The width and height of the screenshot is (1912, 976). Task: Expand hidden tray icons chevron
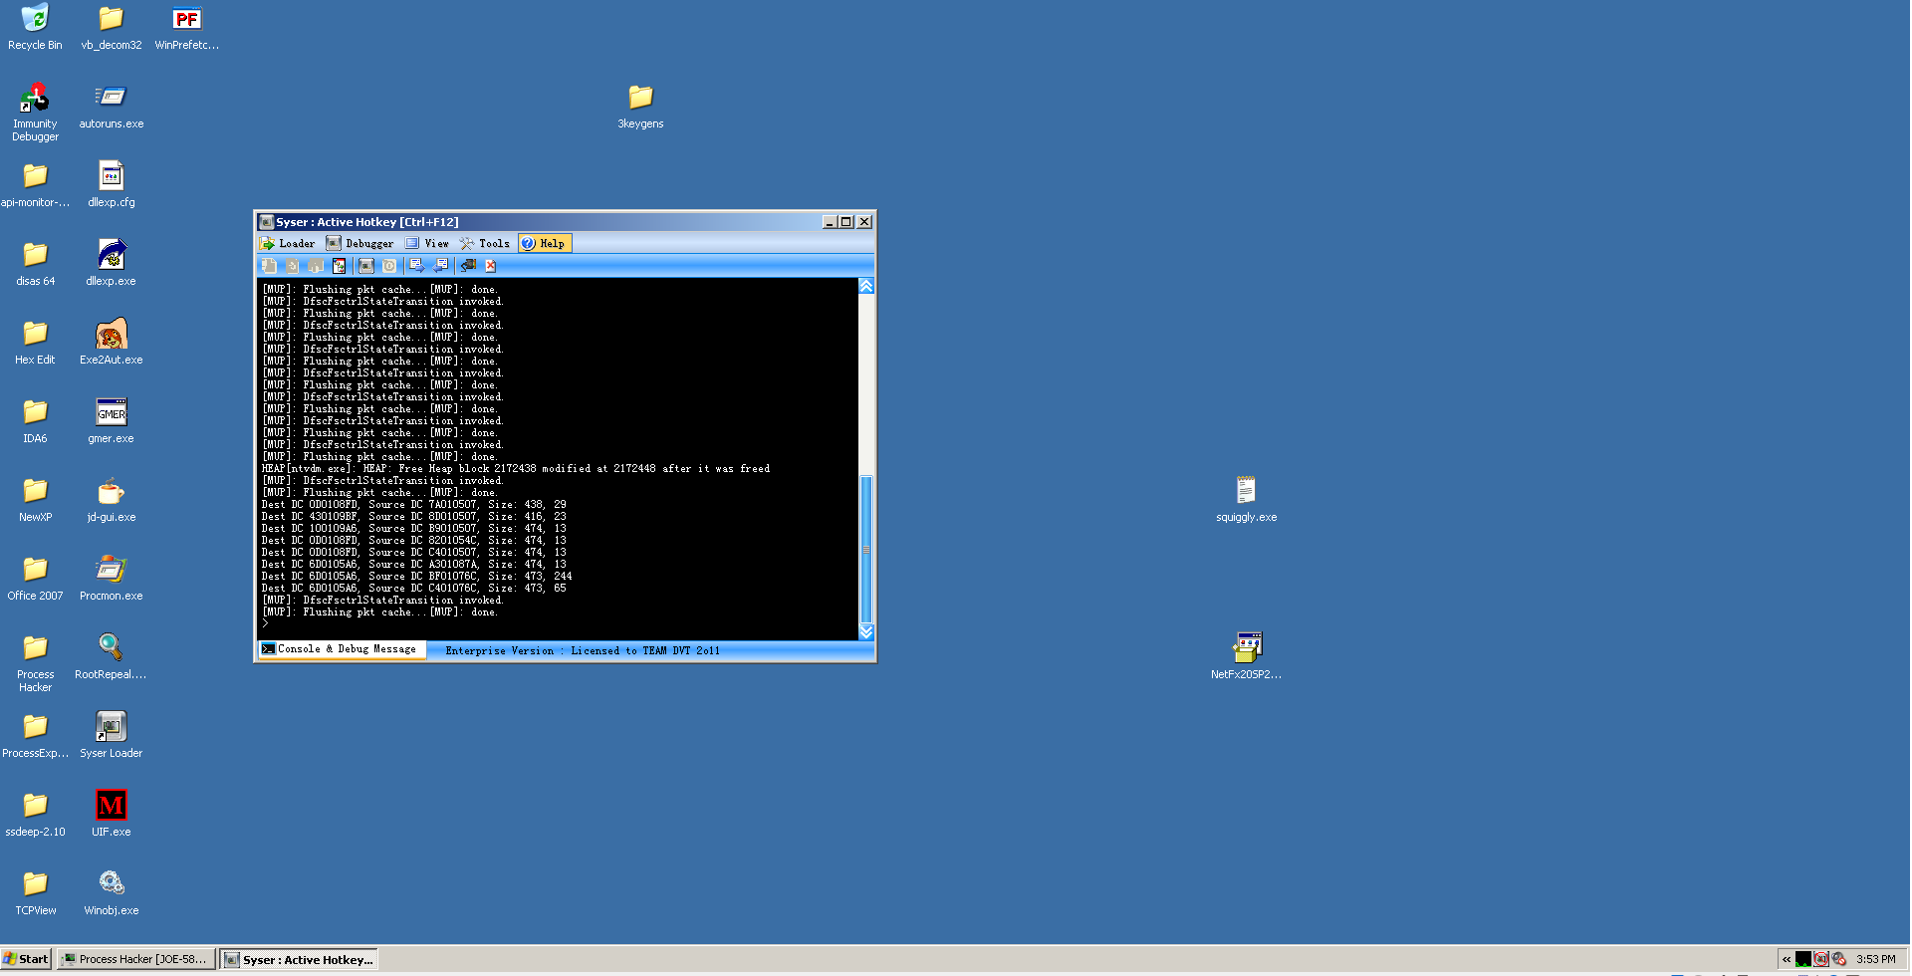(1787, 959)
